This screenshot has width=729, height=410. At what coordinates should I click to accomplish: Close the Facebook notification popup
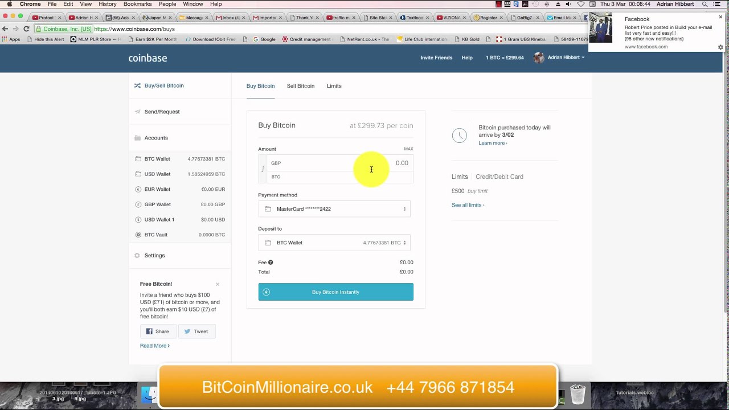coord(720,17)
